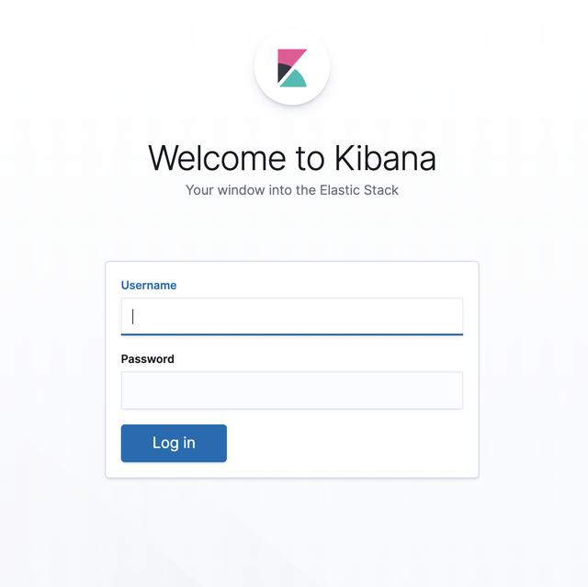
Task: Click the word Welcome in the heading
Action: tap(217, 158)
